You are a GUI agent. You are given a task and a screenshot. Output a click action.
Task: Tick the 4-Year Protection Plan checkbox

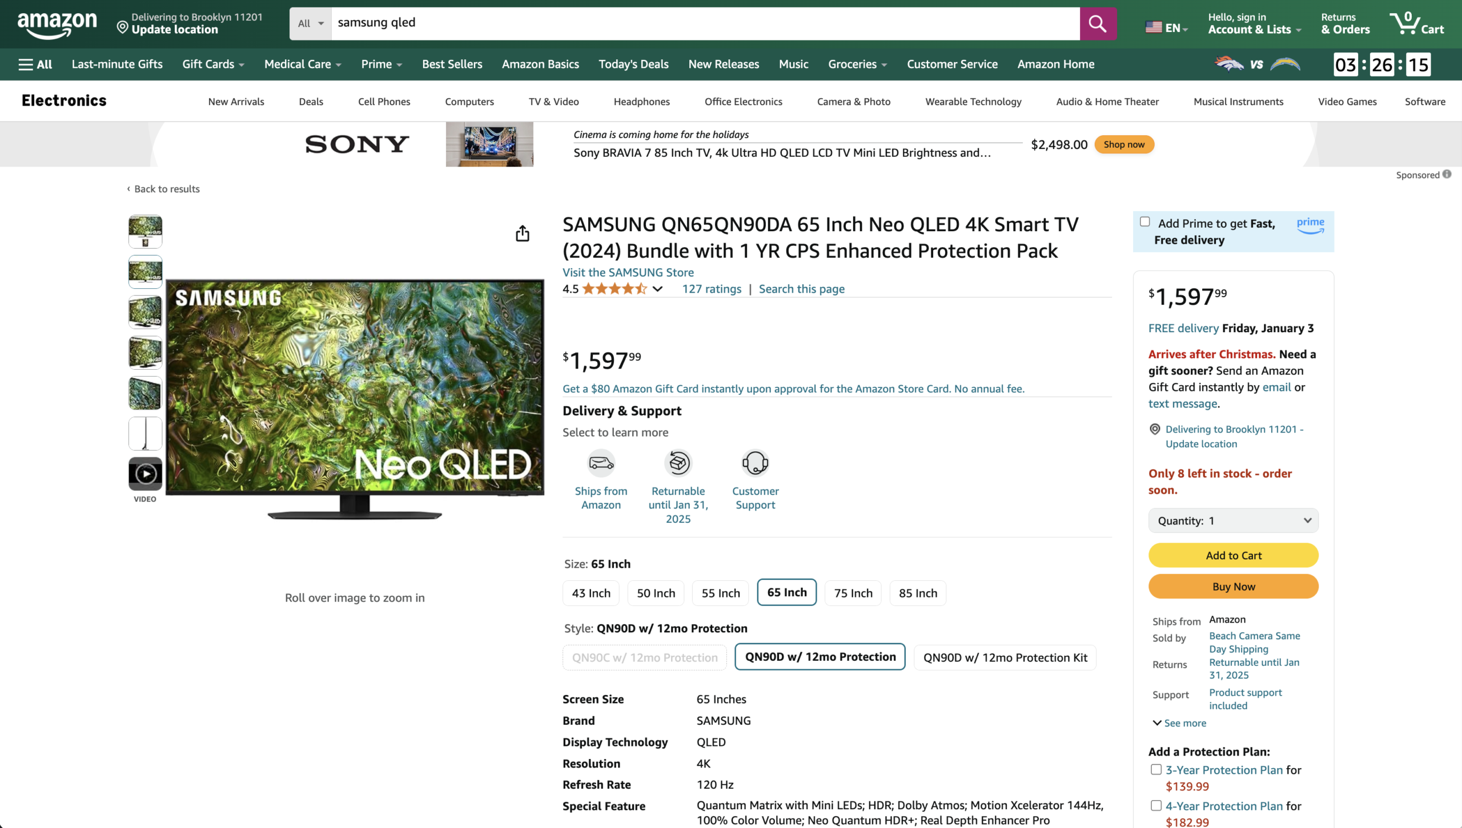1156,806
